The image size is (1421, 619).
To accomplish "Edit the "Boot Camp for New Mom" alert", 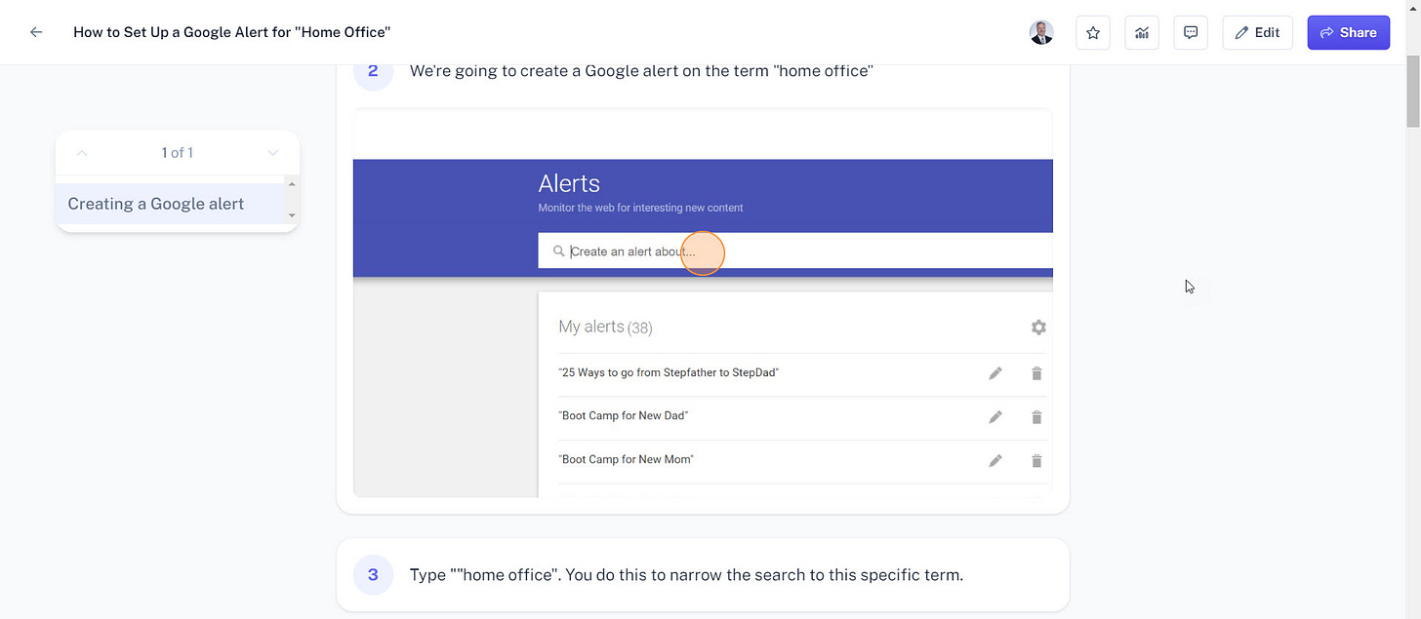I will (x=995, y=461).
